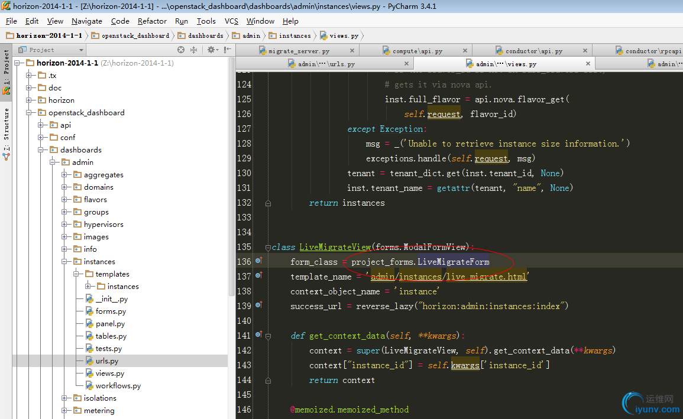Select forms.py in the project tree

click(x=111, y=311)
